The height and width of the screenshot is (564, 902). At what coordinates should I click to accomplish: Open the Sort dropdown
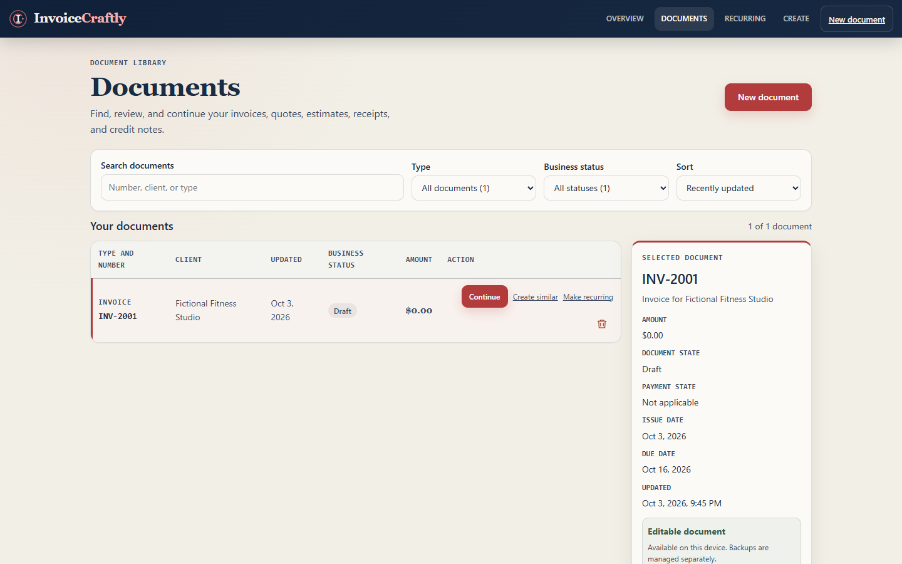pos(739,188)
